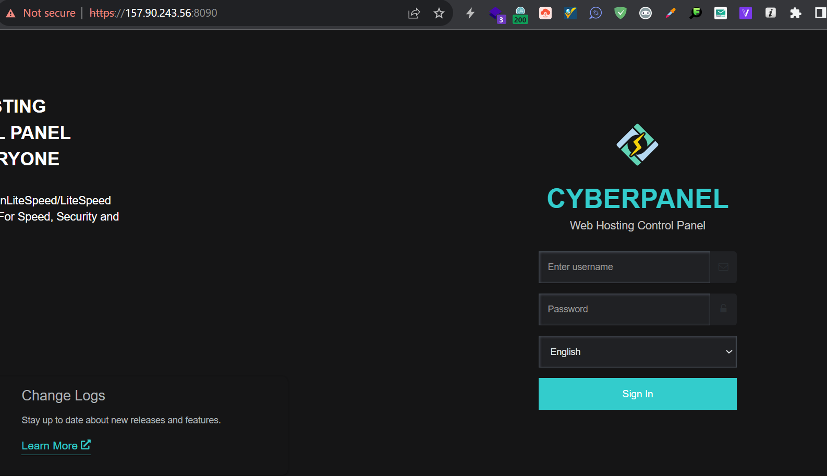Open the English language dropdown
The height and width of the screenshot is (476, 827).
coord(637,352)
